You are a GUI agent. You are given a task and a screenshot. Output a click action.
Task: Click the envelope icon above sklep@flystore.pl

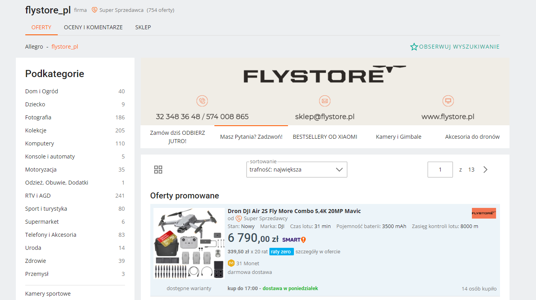(x=325, y=101)
